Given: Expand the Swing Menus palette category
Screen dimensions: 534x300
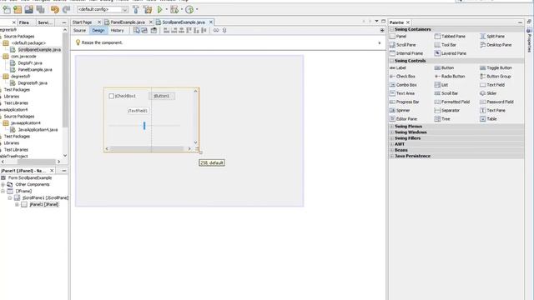Looking at the screenshot, I should click(391, 127).
